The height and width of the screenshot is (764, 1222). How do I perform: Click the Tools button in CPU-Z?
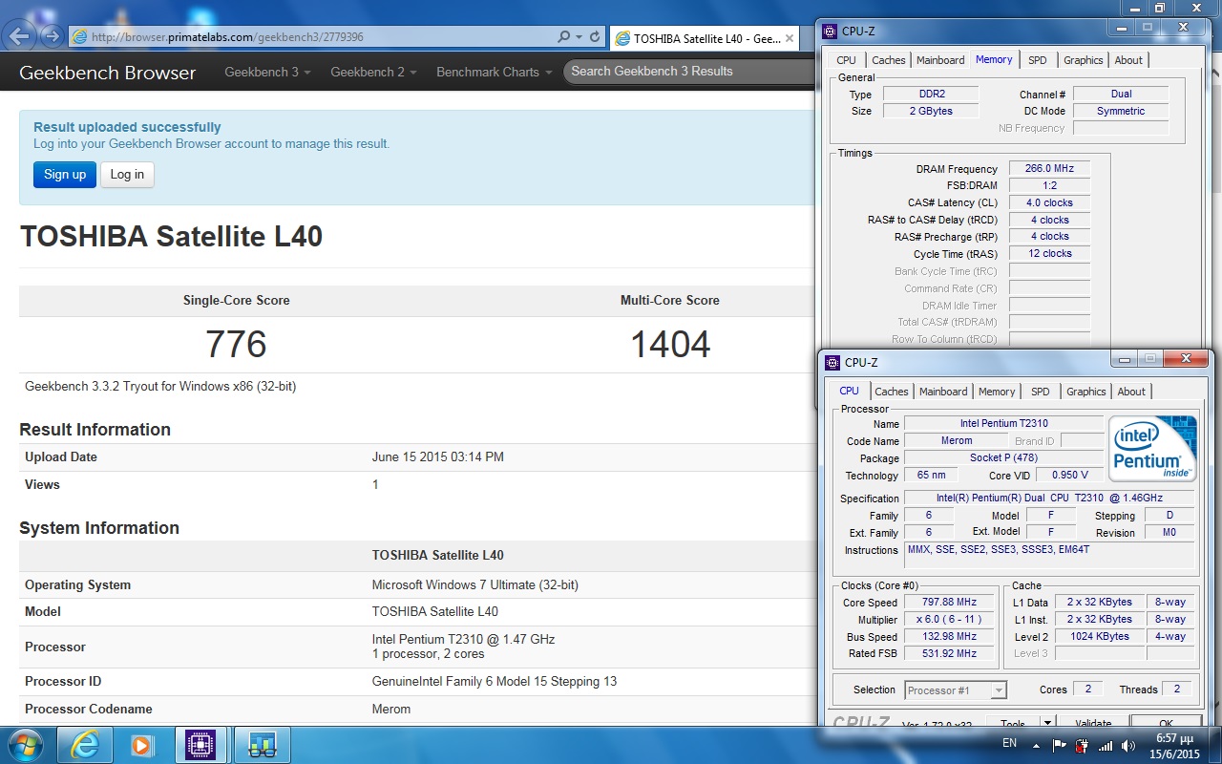coord(1013,723)
